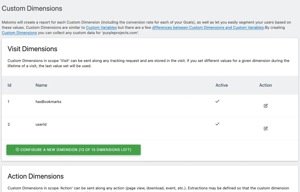Click Id value 1 in hasBookmarks row
This screenshot has width=300, height=192.
click(x=8, y=102)
